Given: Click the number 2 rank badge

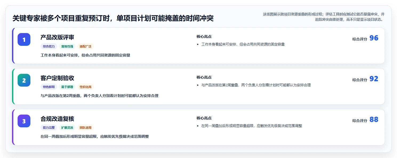Looking at the screenshot, I should (24, 80).
